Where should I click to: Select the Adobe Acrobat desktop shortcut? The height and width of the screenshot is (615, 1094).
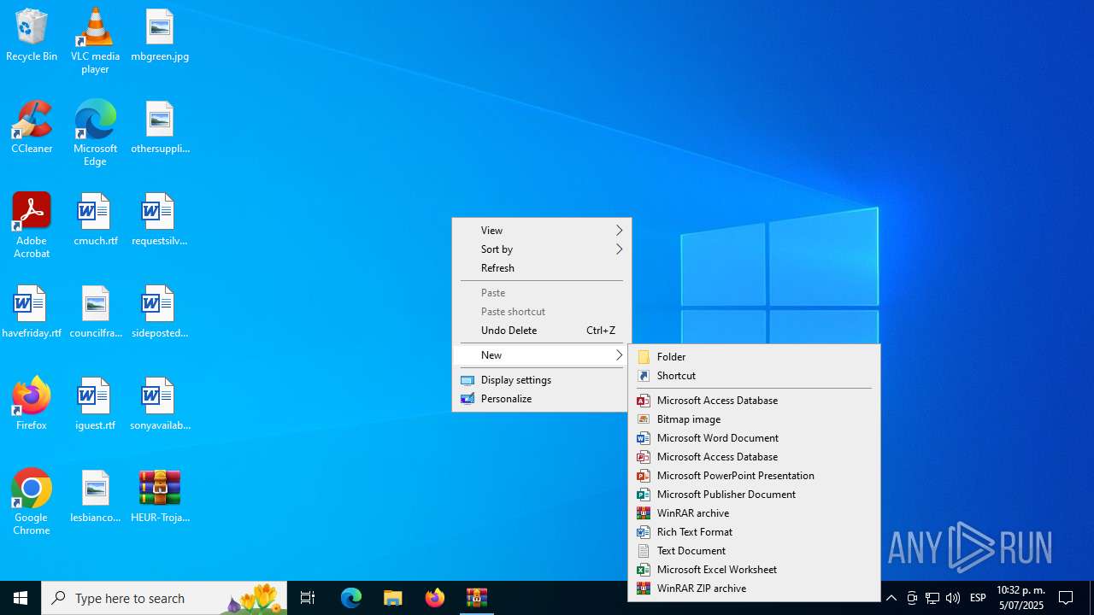tap(32, 225)
